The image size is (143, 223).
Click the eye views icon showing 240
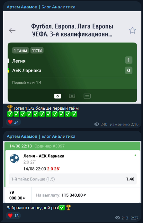point(97,124)
